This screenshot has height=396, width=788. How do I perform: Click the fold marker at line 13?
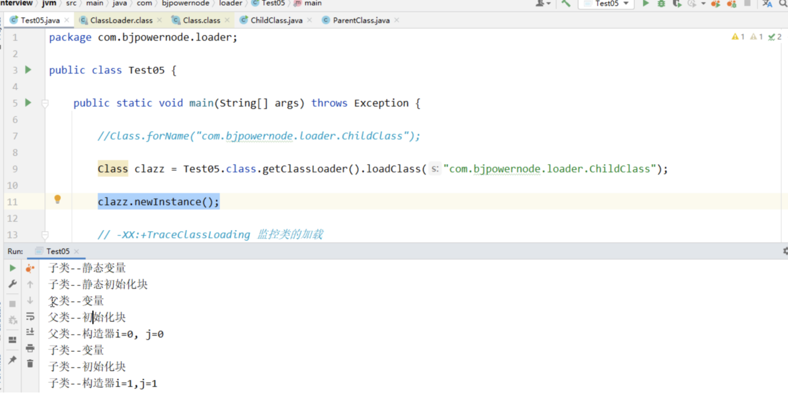(x=45, y=234)
